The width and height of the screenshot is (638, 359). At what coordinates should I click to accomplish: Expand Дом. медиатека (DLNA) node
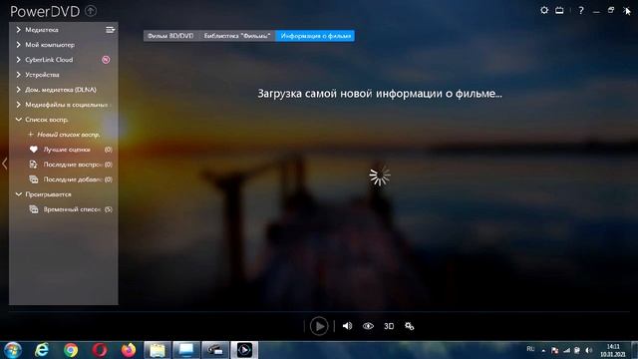(x=18, y=90)
